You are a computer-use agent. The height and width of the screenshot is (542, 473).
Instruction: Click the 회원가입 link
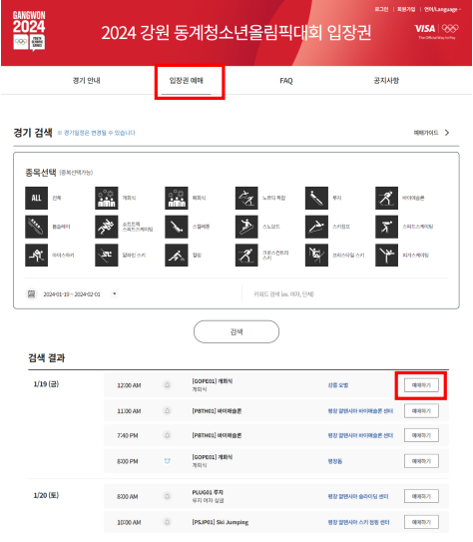pyautogui.click(x=406, y=9)
